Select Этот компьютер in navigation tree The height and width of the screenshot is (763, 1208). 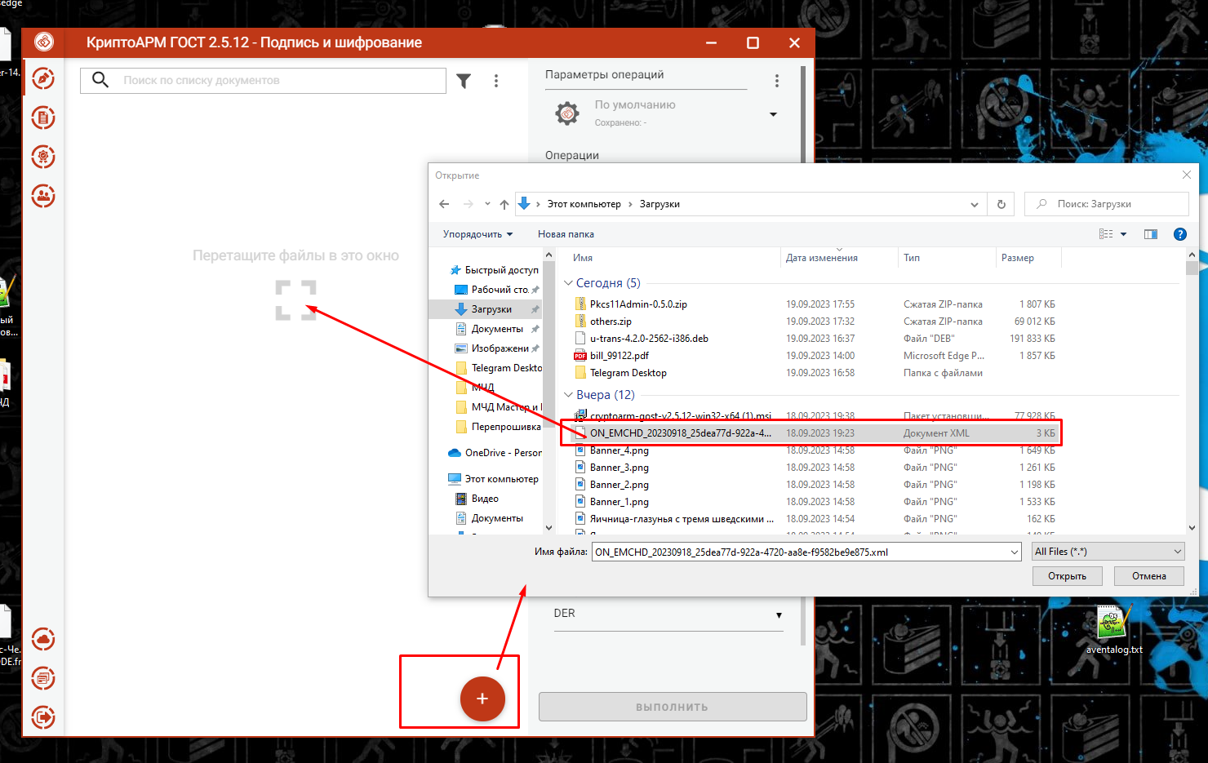click(493, 479)
